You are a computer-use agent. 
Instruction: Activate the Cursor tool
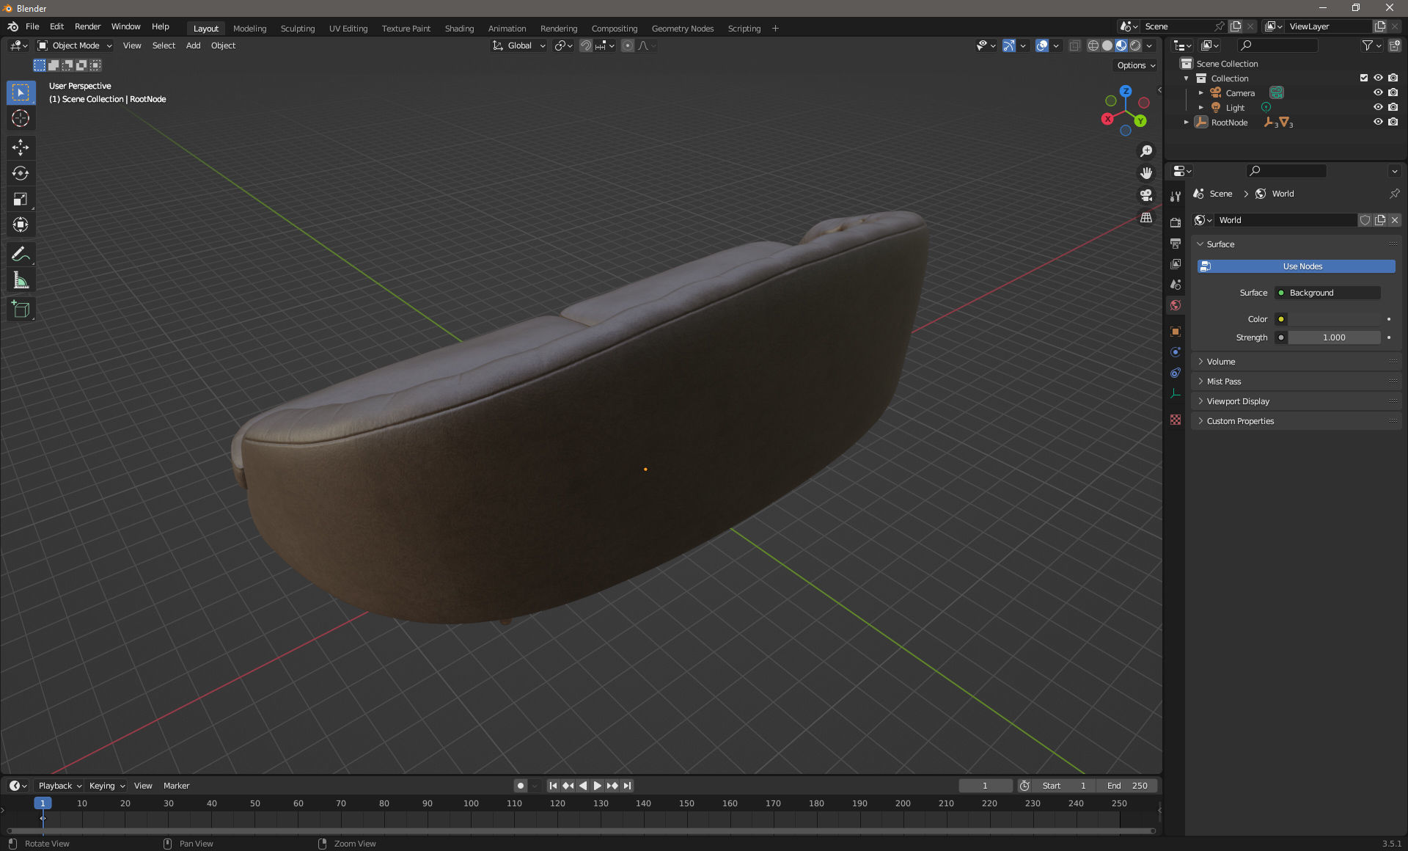coord(21,118)
